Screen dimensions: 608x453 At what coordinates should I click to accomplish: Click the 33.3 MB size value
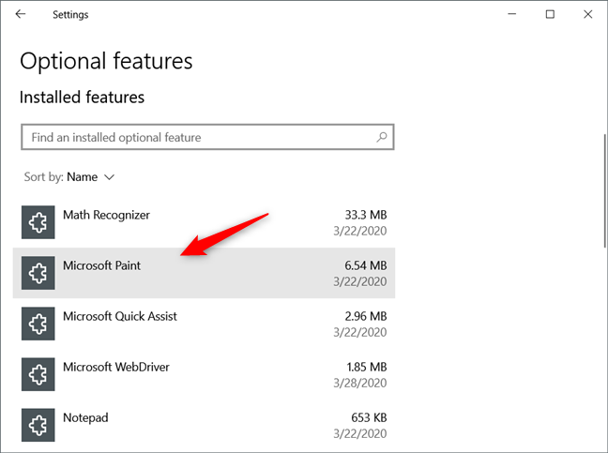(x=366, y=215)
